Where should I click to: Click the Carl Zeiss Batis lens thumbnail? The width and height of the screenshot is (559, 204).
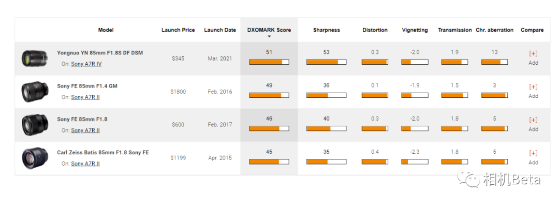pyautogui.click(x=35, y=158)
